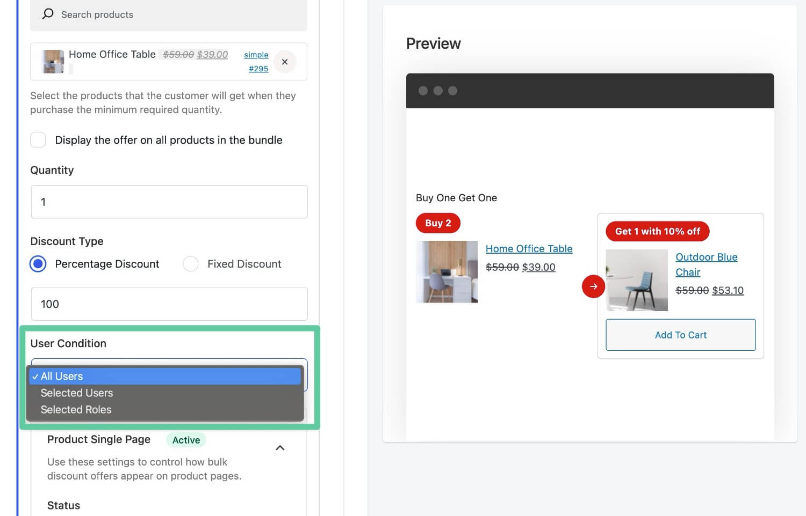Open product link #295

(258, 69)
